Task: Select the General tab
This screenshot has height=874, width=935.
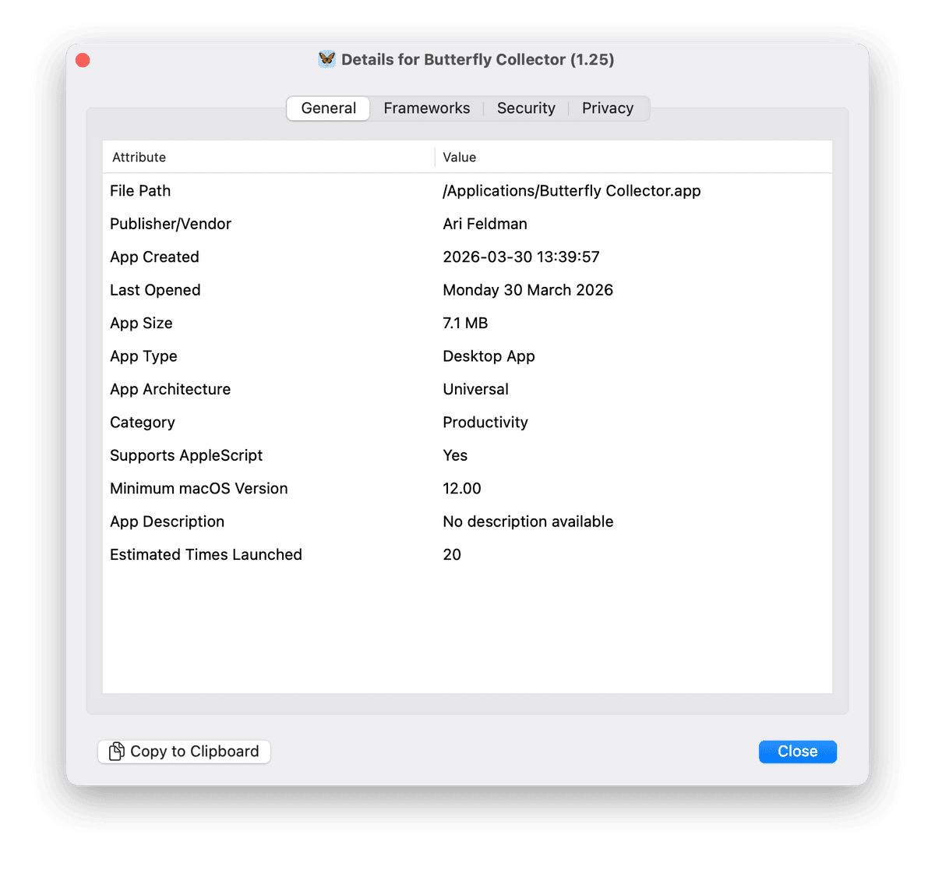Action: (328, 108)
